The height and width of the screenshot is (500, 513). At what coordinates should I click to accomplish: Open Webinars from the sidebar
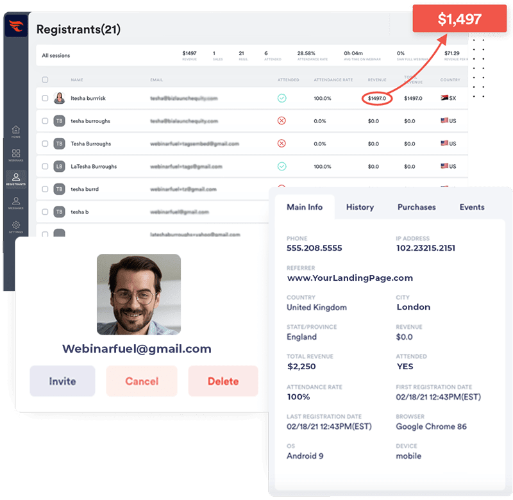(x=15, y=155)
